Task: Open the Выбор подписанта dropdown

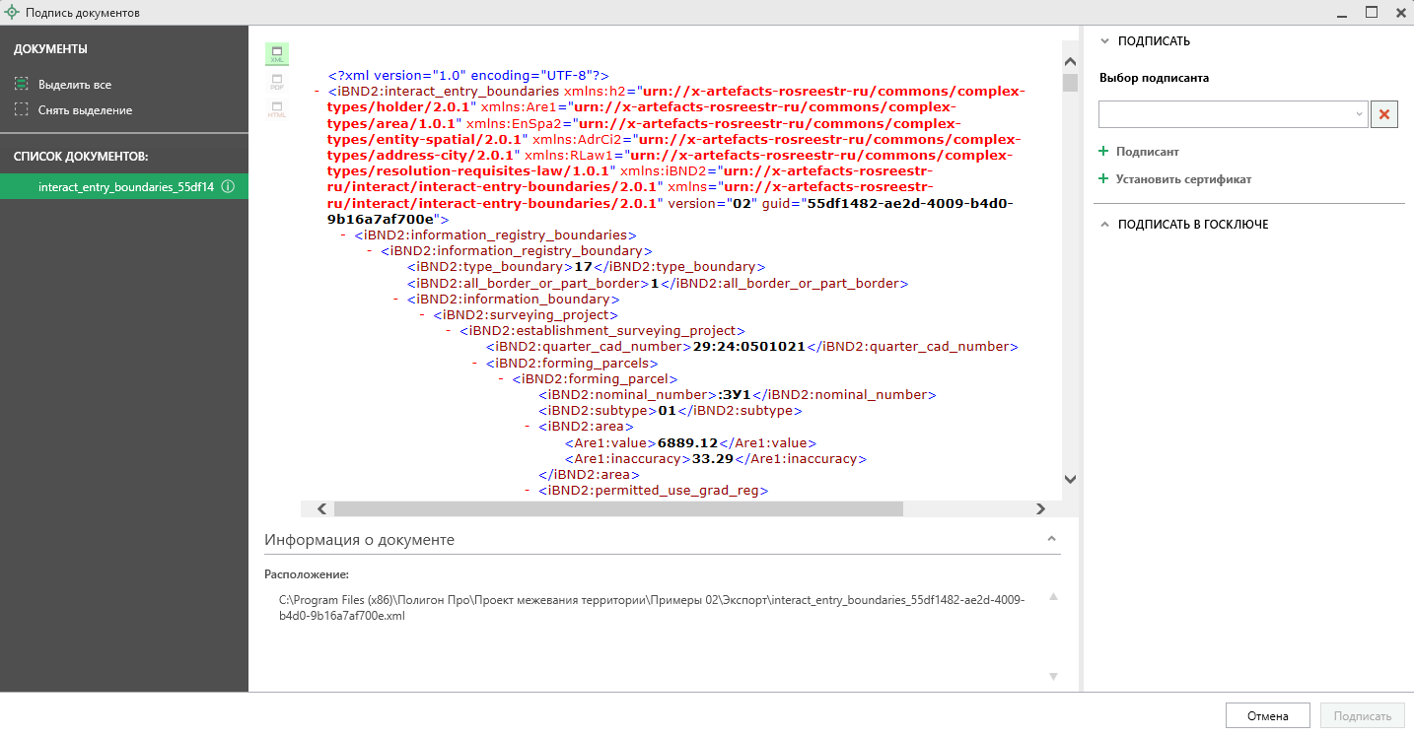Action: (x=1359, y=114)
